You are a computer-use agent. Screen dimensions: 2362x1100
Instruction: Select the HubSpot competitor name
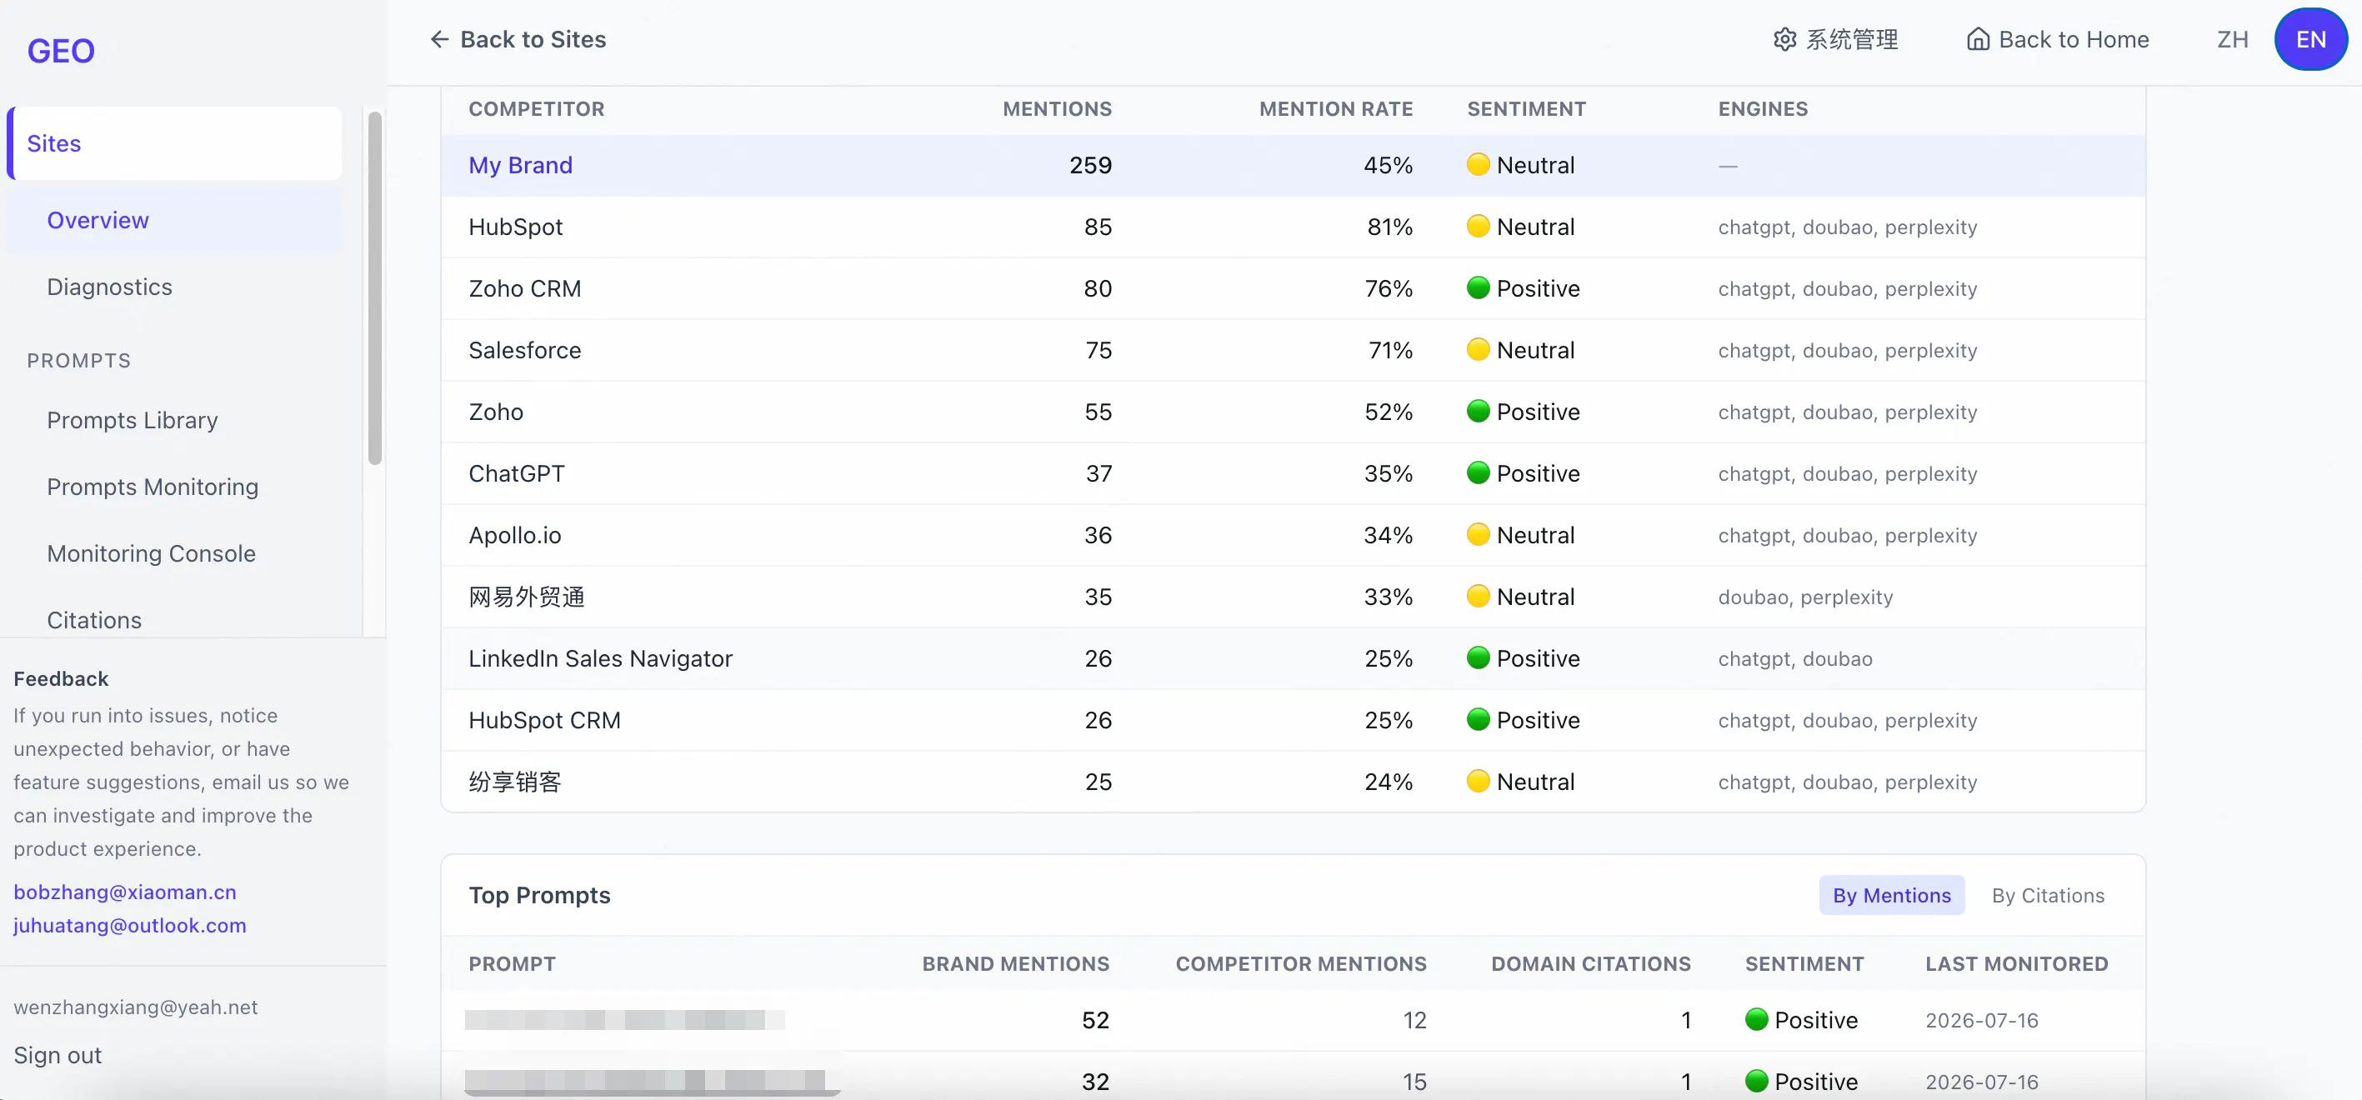coord(515,227)
